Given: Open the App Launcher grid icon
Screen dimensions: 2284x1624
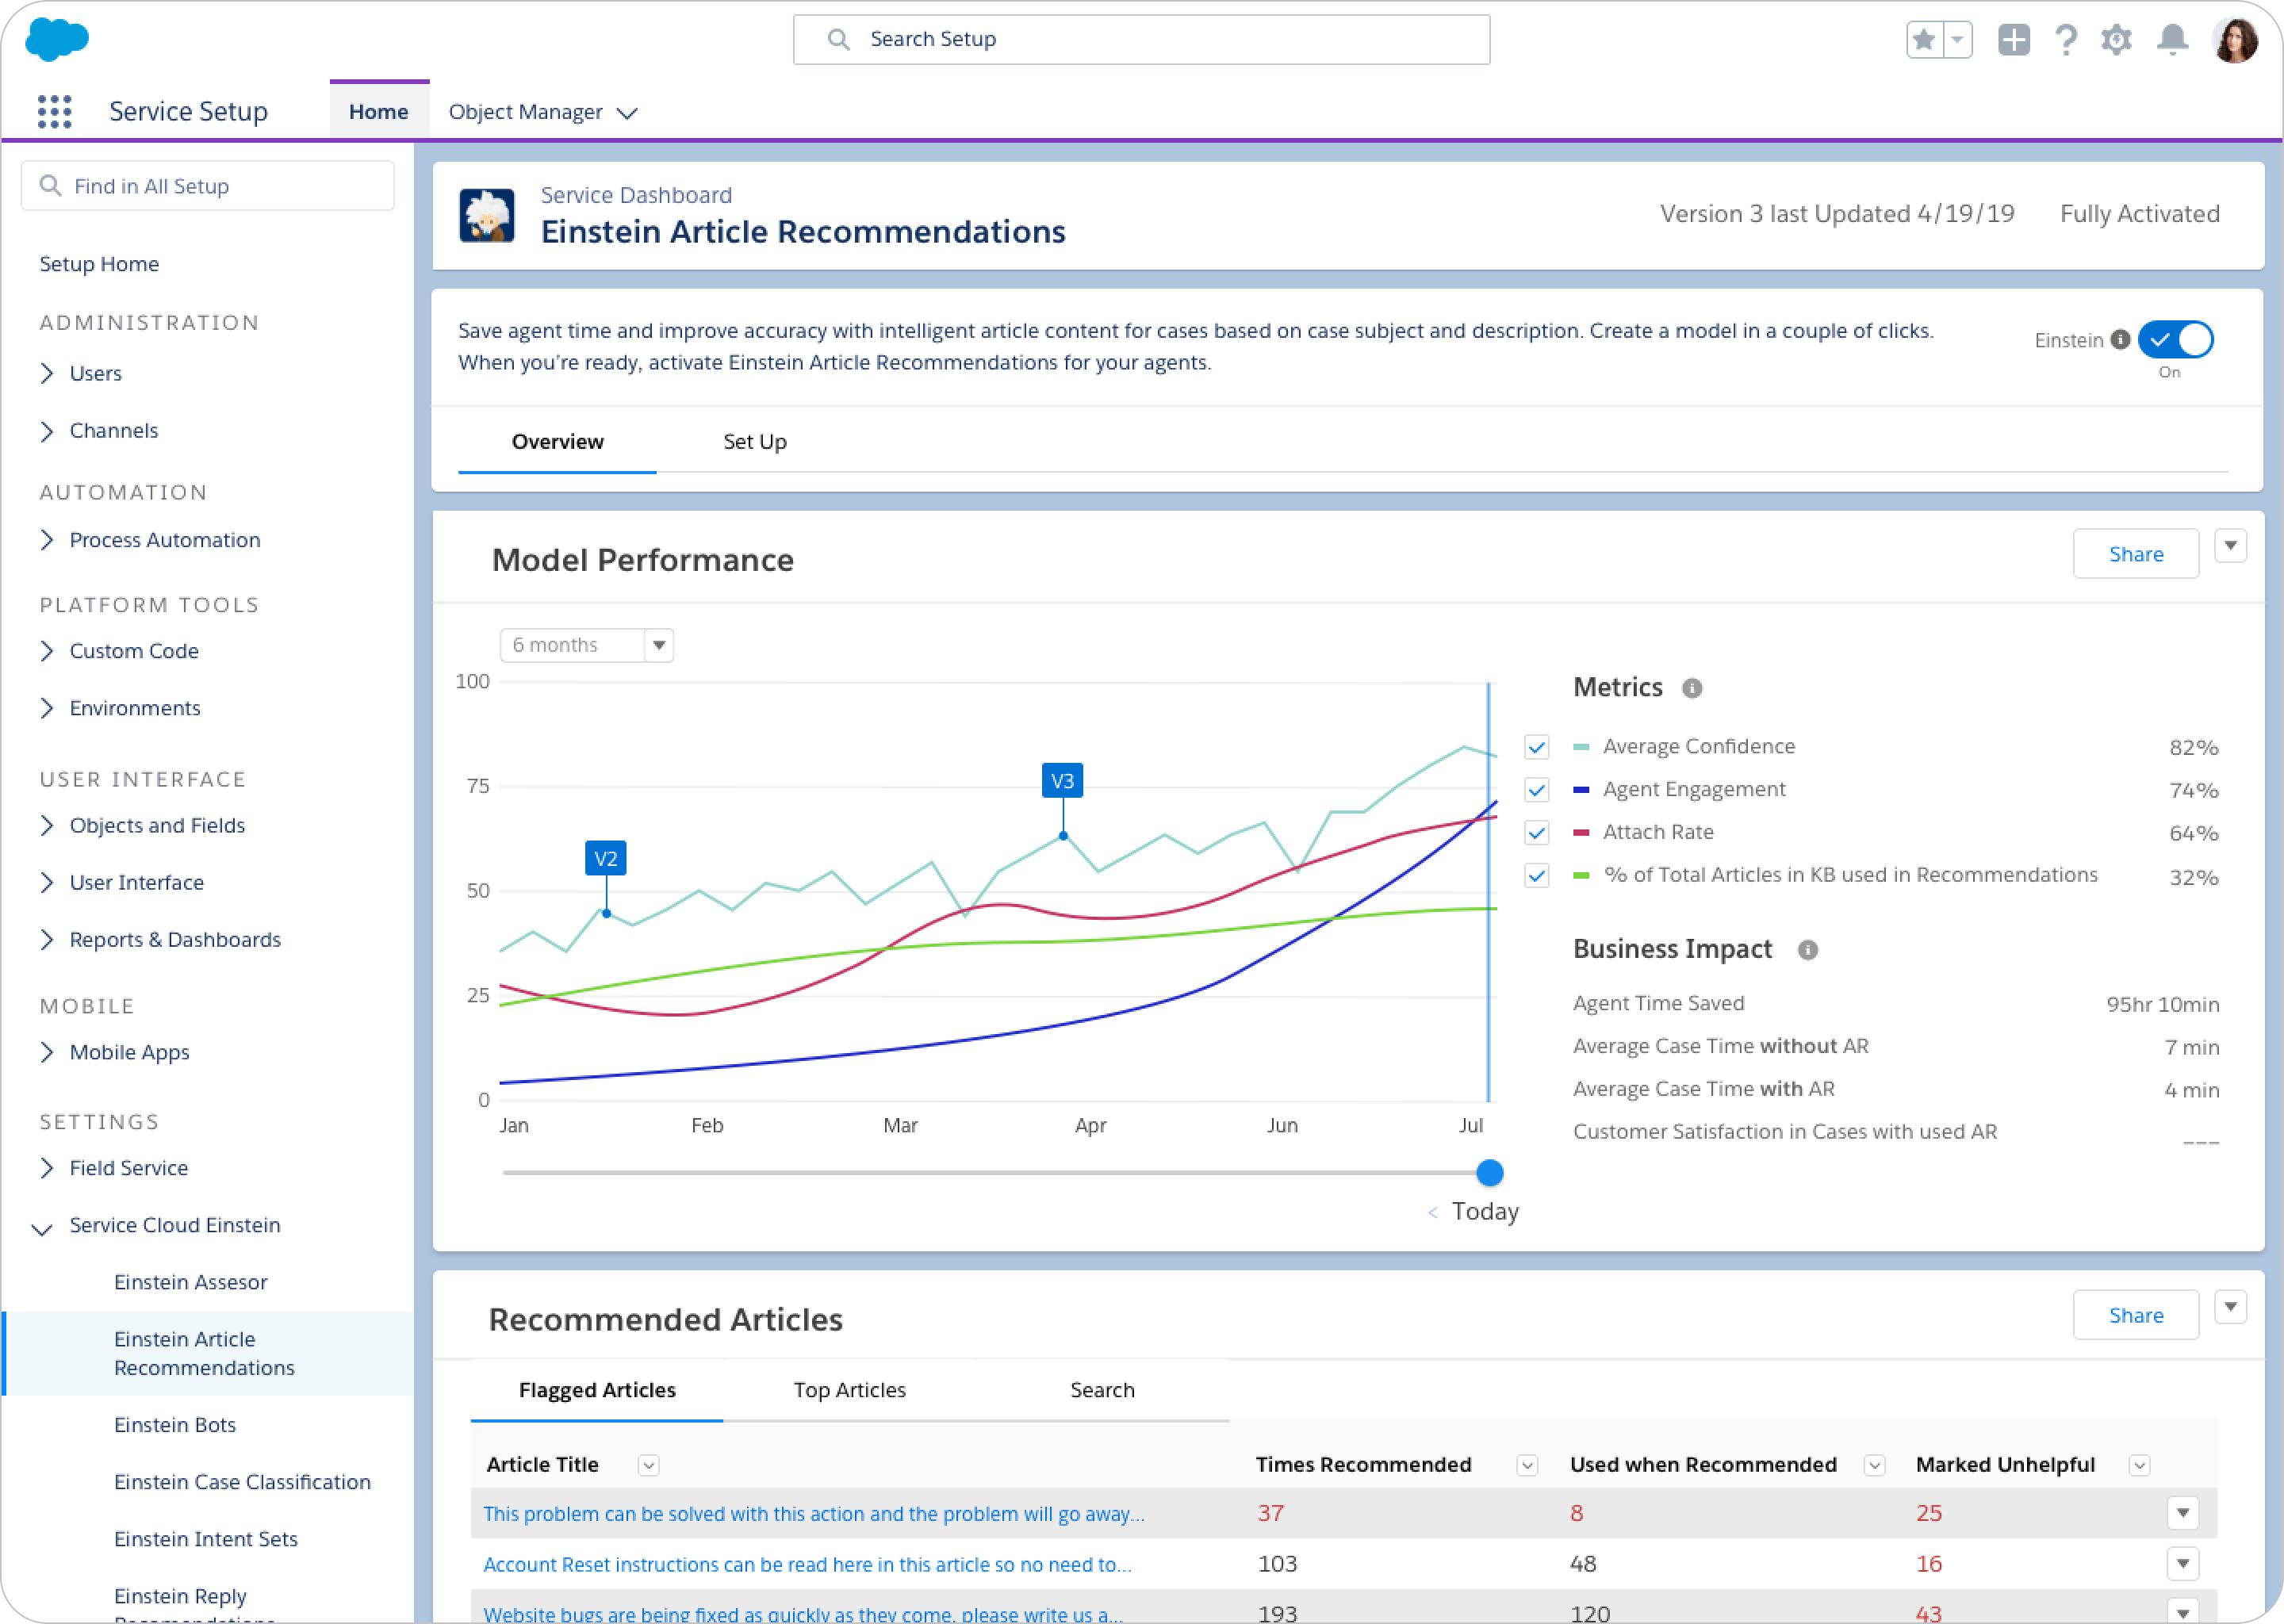Looking at the screenshot, I should 54,111.
